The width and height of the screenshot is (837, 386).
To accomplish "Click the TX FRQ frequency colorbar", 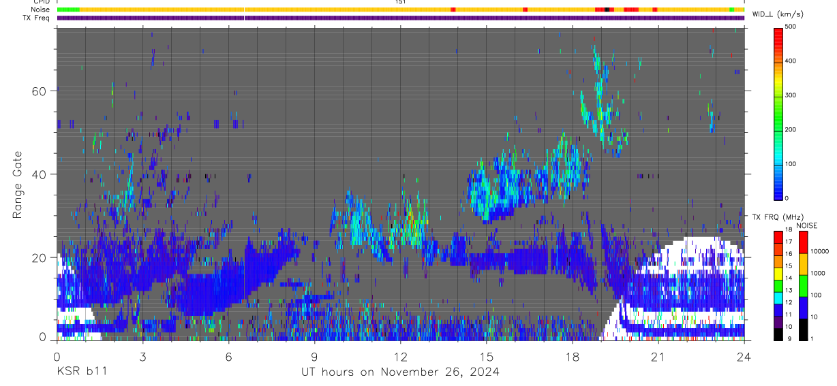I will [779, 285].
